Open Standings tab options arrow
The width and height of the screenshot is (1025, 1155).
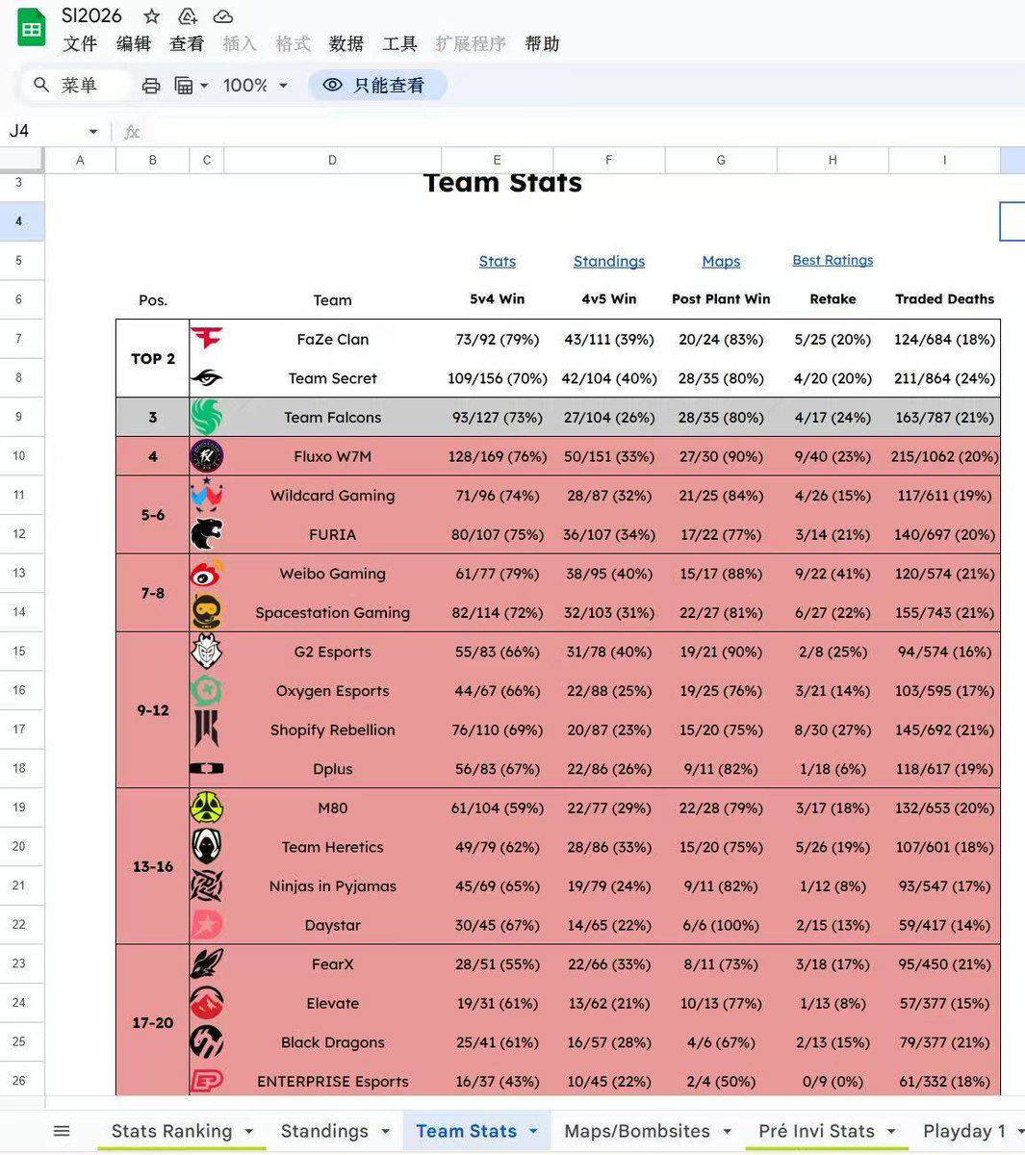click(385, 1131)
